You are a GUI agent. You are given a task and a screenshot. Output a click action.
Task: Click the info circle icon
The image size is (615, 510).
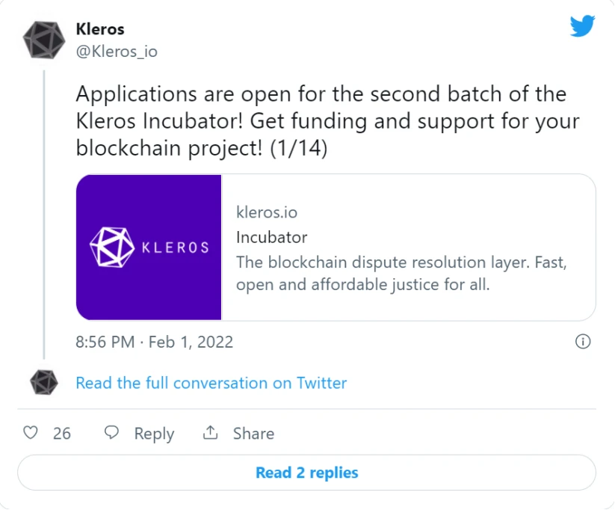point(583,342)
